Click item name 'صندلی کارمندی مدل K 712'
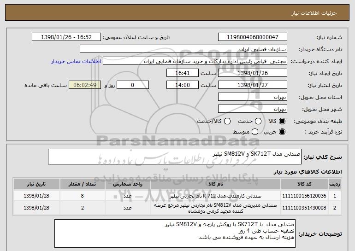 [x=216, y=196]
